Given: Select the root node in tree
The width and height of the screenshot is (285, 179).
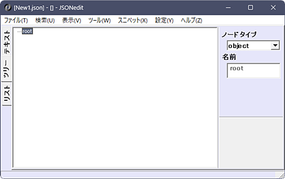Looking at the screenshot, I should point(27,31).
